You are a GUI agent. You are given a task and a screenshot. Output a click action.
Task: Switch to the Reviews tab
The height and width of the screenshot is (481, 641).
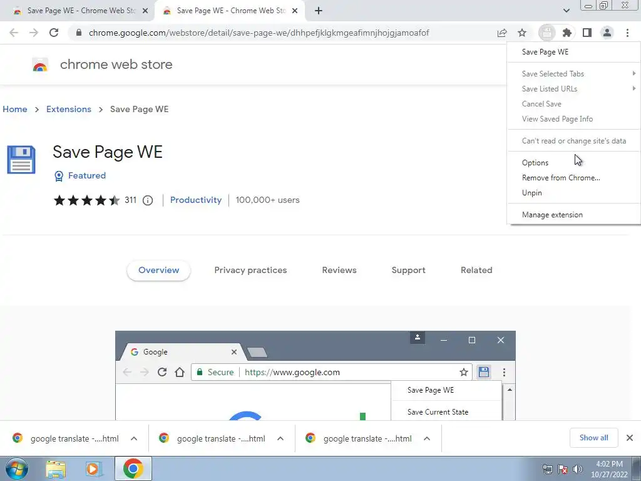coord(339,271)
